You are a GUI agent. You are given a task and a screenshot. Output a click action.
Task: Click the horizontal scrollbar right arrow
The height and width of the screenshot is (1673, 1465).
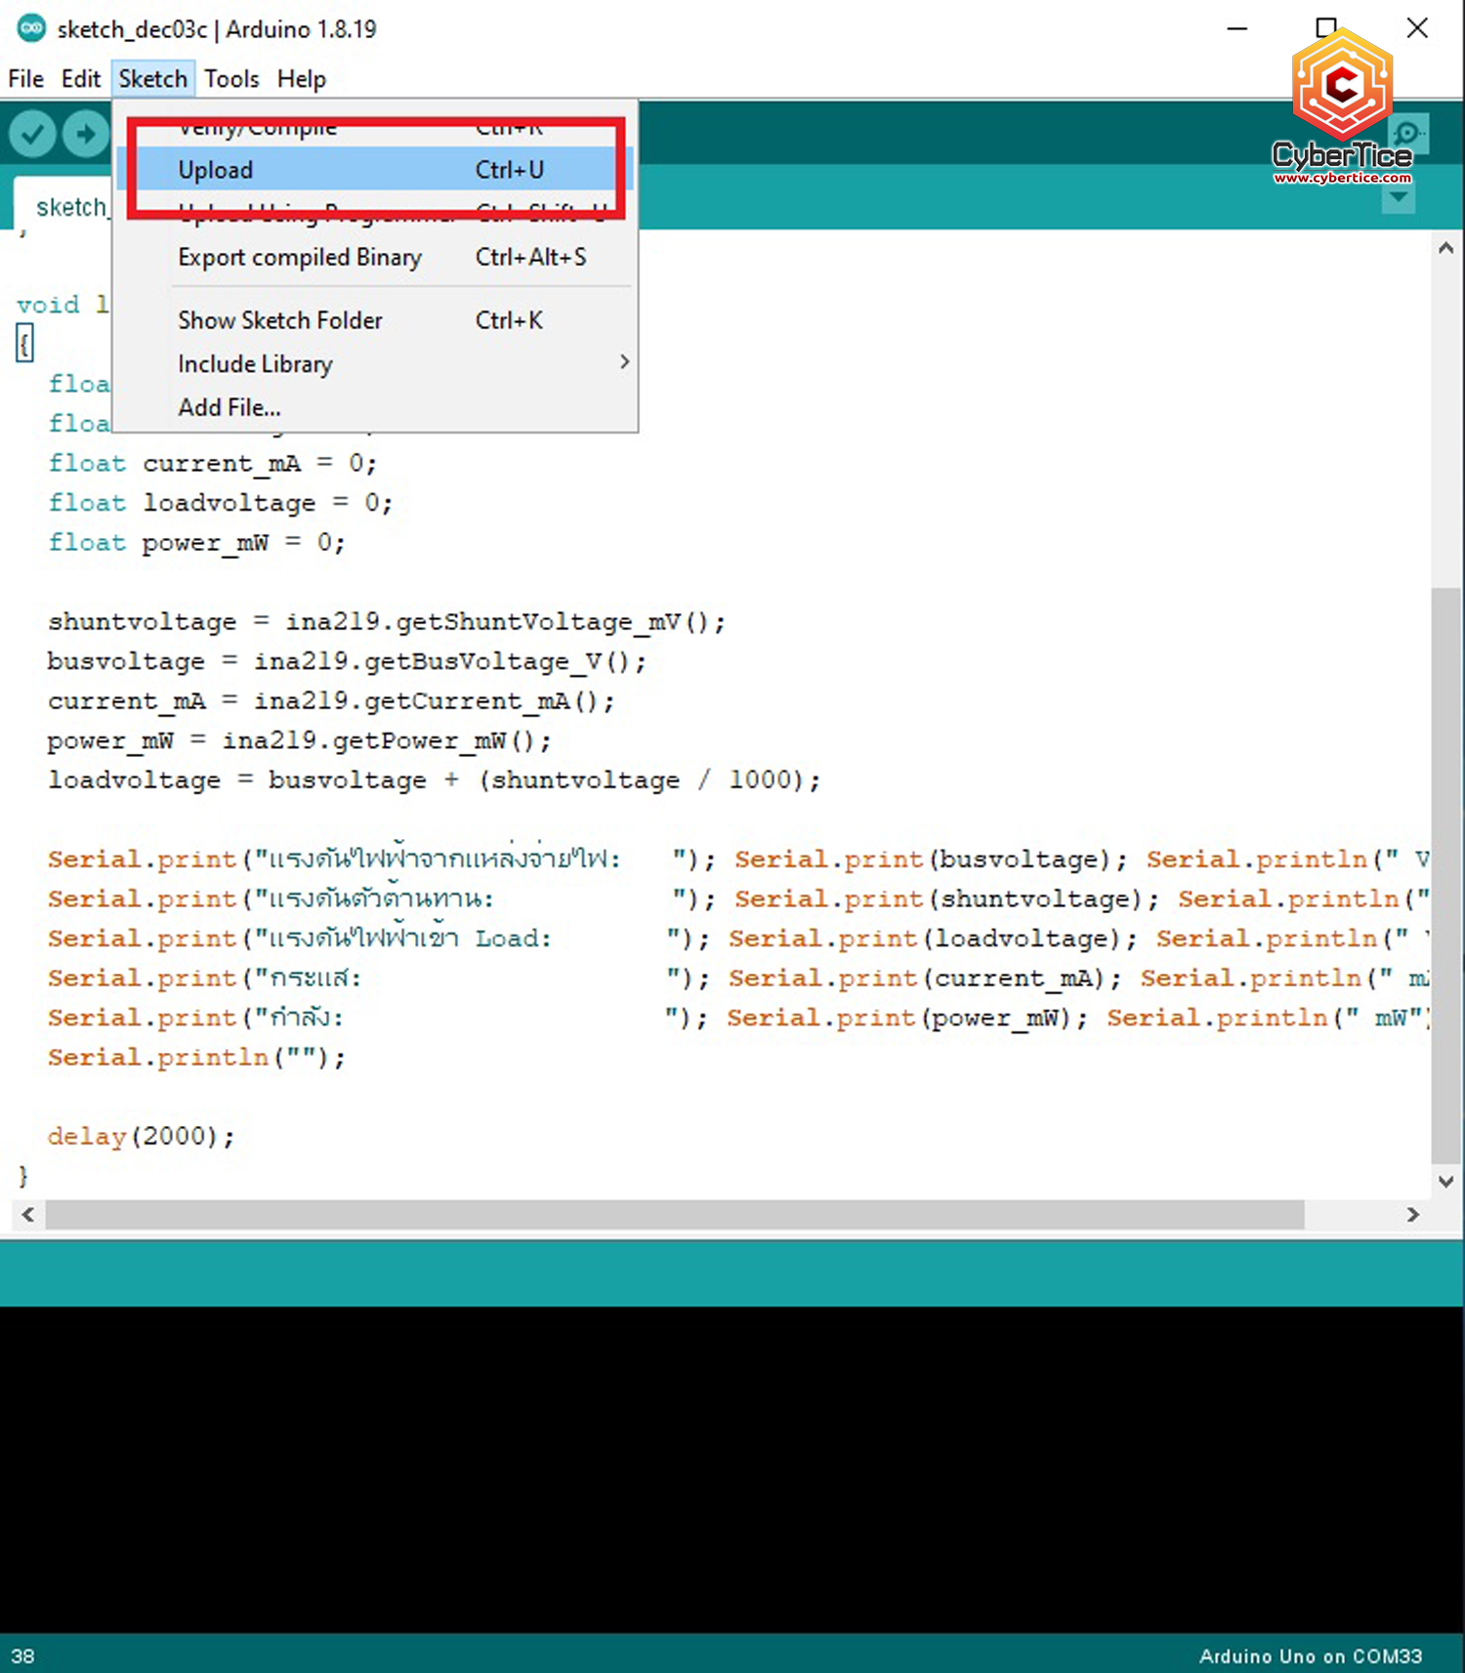1412,1214
